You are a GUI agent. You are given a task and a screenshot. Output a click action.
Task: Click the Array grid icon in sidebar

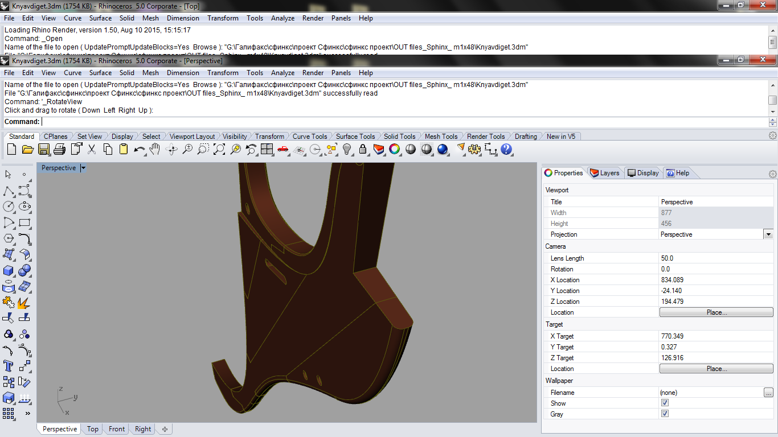tap(9, 414)
